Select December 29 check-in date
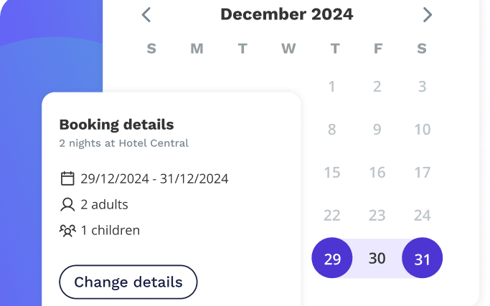490x306 pixels. pyautogui.click(x=332, y=259)
